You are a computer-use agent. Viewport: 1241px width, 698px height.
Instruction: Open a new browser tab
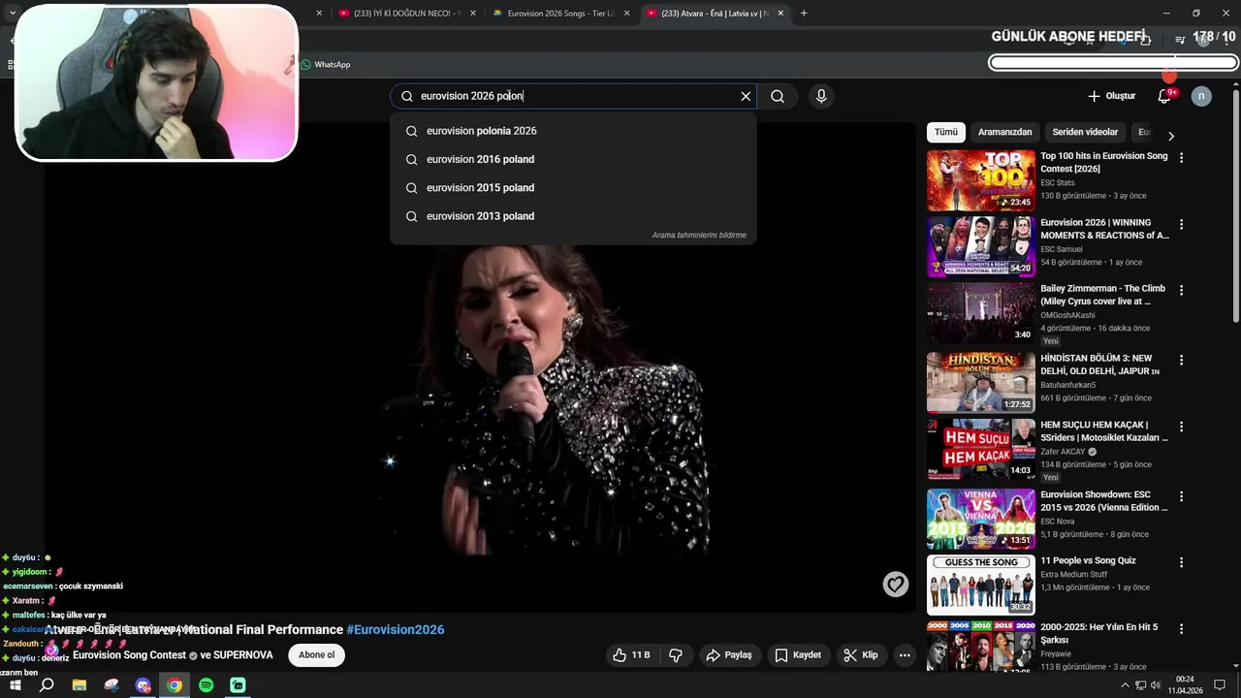pos(804,14)
